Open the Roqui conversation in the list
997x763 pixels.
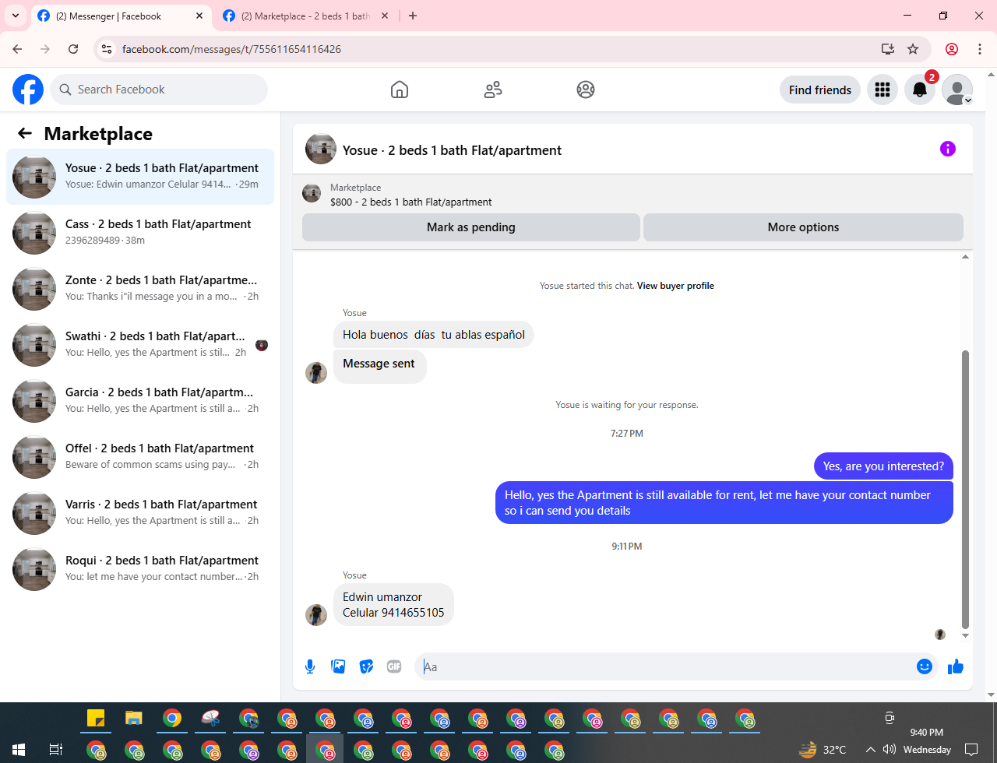(x=140, y=569)
